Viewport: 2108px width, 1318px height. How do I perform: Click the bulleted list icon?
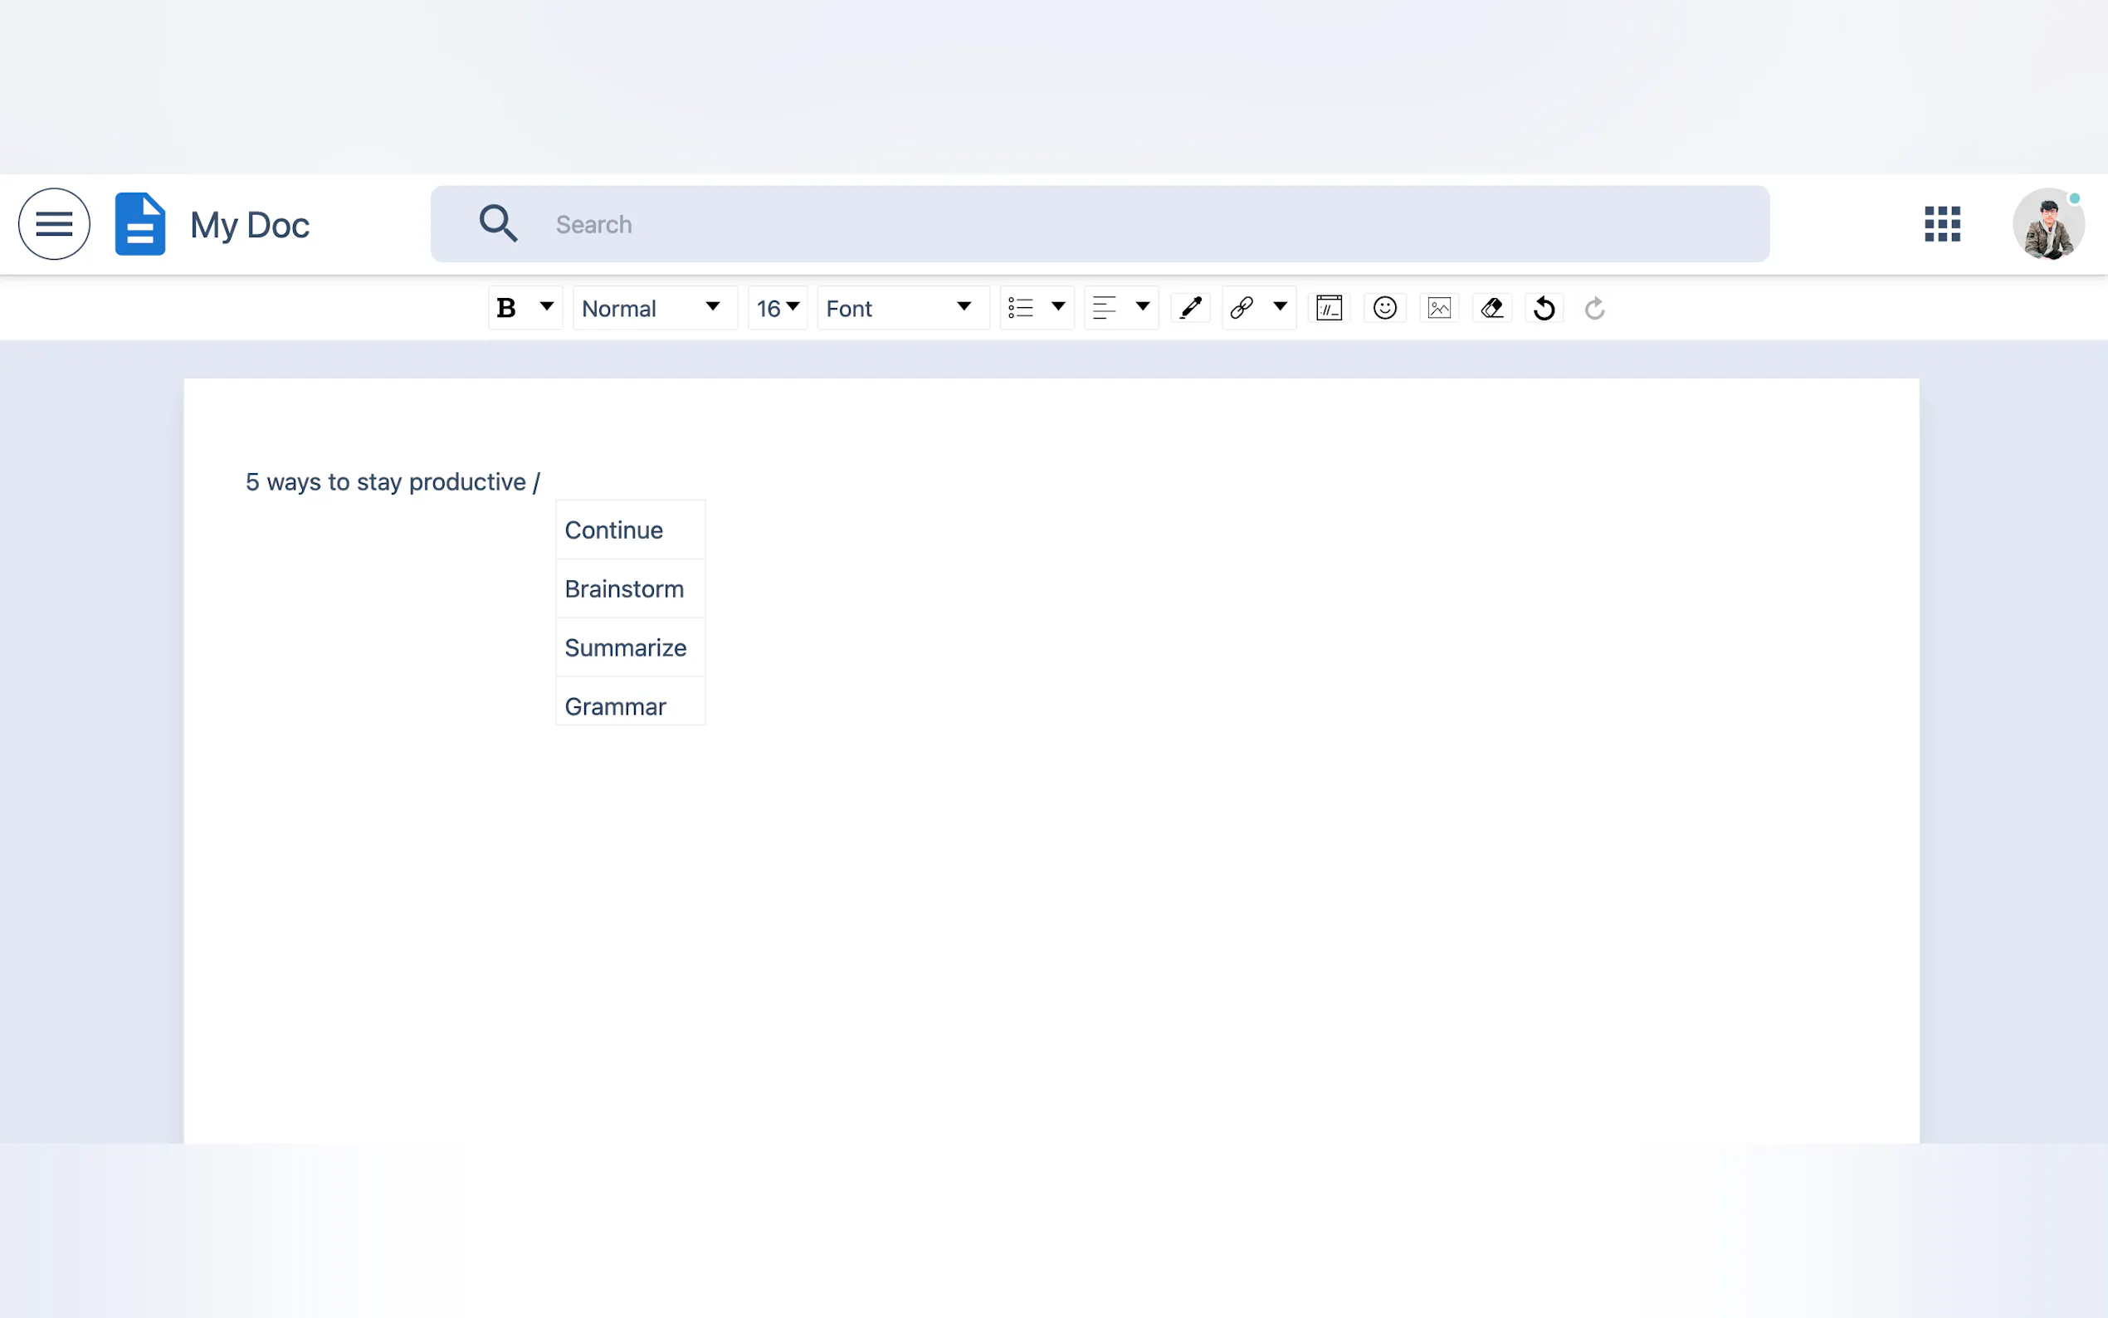(x=1021, y=308)
